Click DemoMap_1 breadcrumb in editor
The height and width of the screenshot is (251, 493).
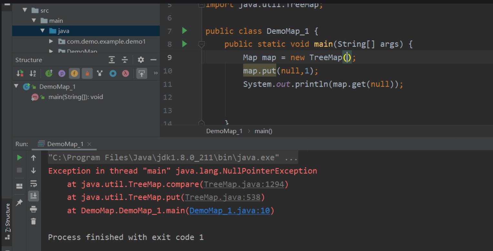coord(224,131)
